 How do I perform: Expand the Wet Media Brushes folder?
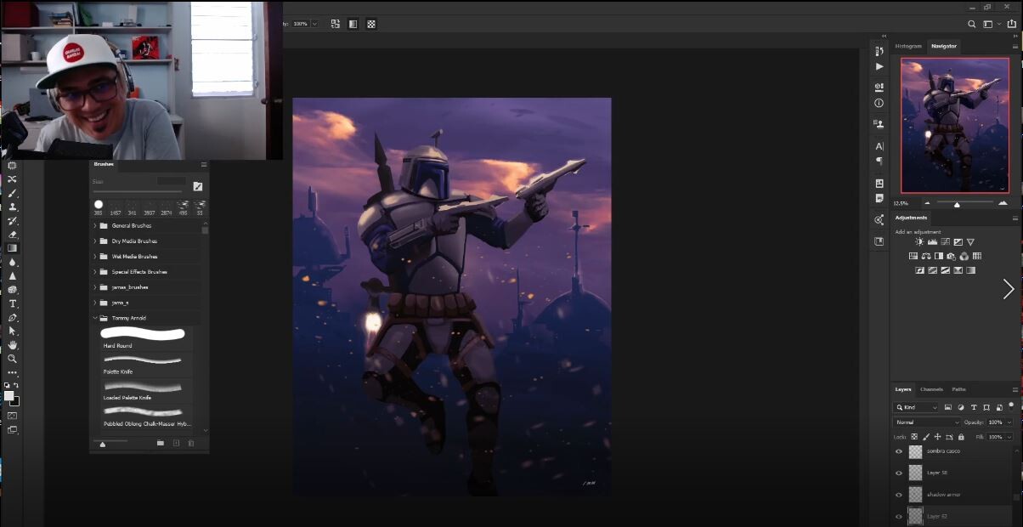click(94, 257)
